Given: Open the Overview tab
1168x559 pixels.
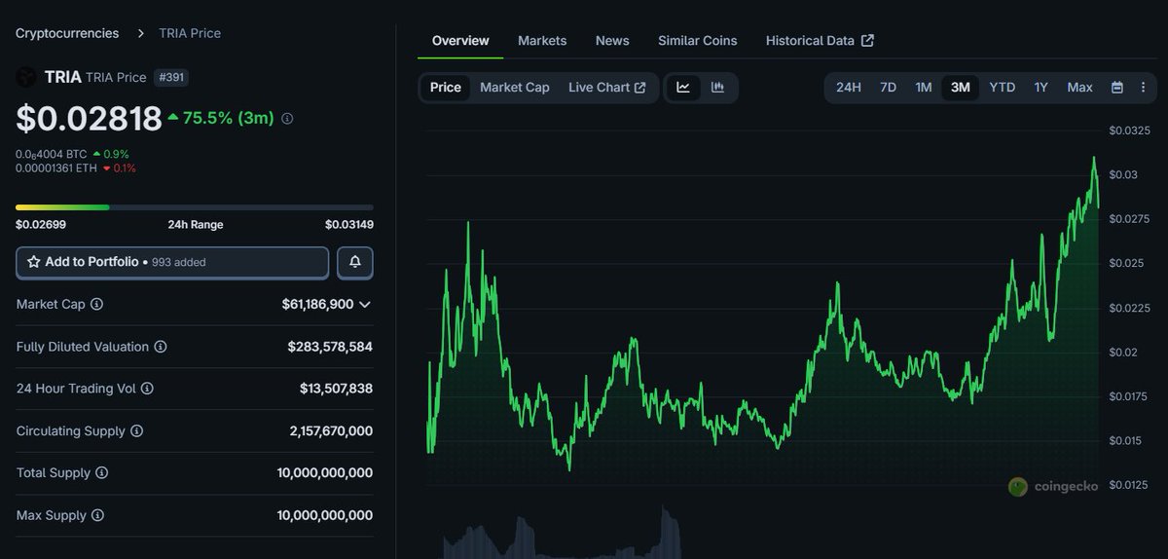Looking at the screenshot, I should tap(460, 41).
